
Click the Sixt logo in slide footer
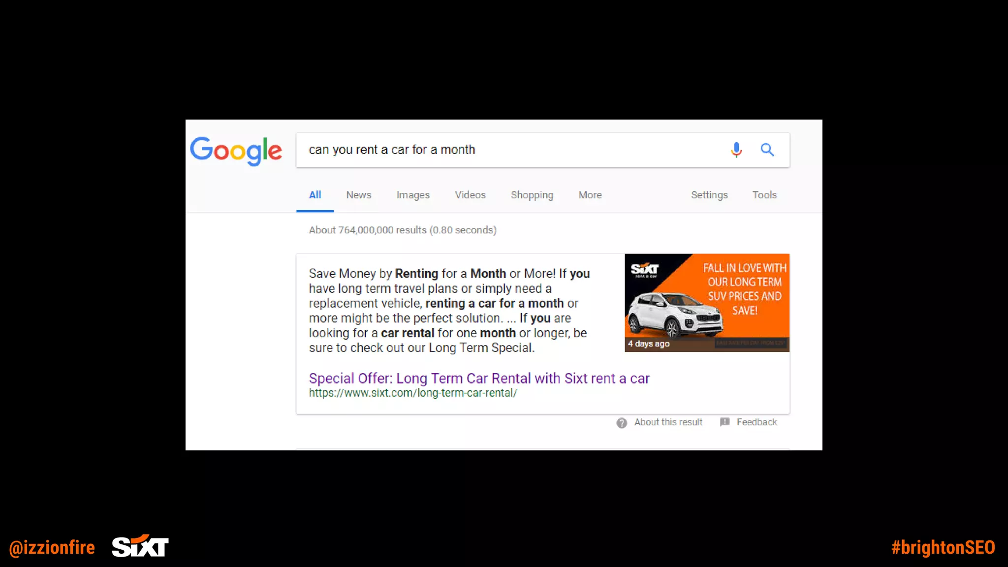pos(140,546)
